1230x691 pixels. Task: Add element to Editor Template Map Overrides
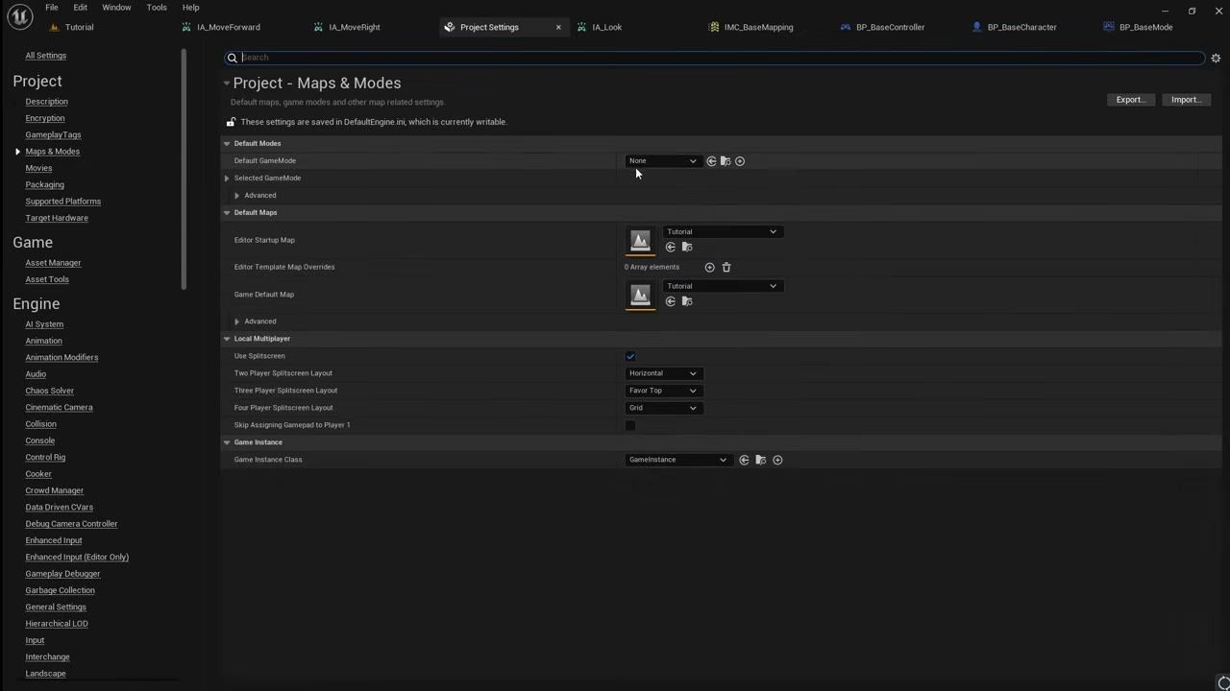709,267
